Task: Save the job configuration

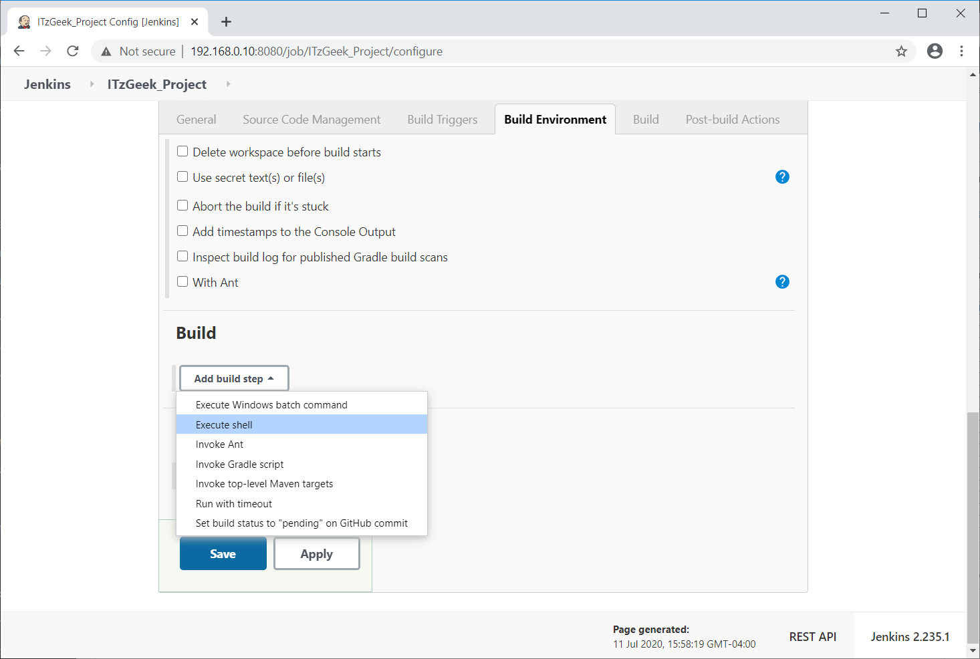Action: tap(223, 553)
